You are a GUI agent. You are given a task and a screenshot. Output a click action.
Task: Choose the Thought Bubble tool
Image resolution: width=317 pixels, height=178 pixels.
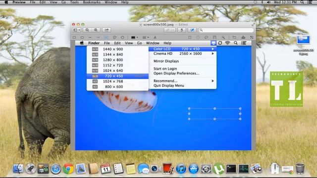click(x=122, y=38)
